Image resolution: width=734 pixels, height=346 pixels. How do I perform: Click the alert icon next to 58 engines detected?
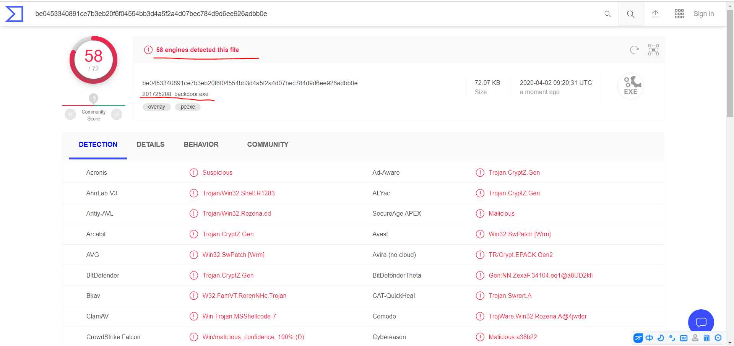[x=148, y=50]
